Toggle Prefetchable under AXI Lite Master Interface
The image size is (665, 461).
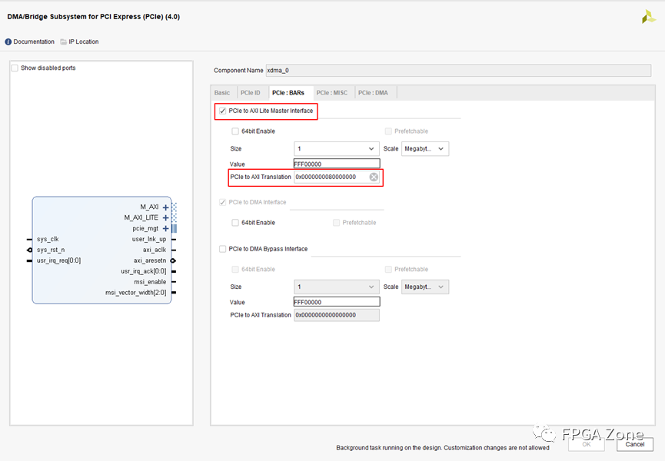pos(388,131)
